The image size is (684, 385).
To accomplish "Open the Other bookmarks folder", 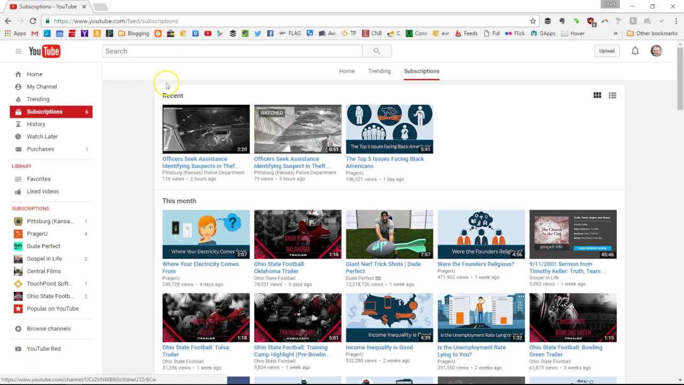I will (x=652, y=33).
